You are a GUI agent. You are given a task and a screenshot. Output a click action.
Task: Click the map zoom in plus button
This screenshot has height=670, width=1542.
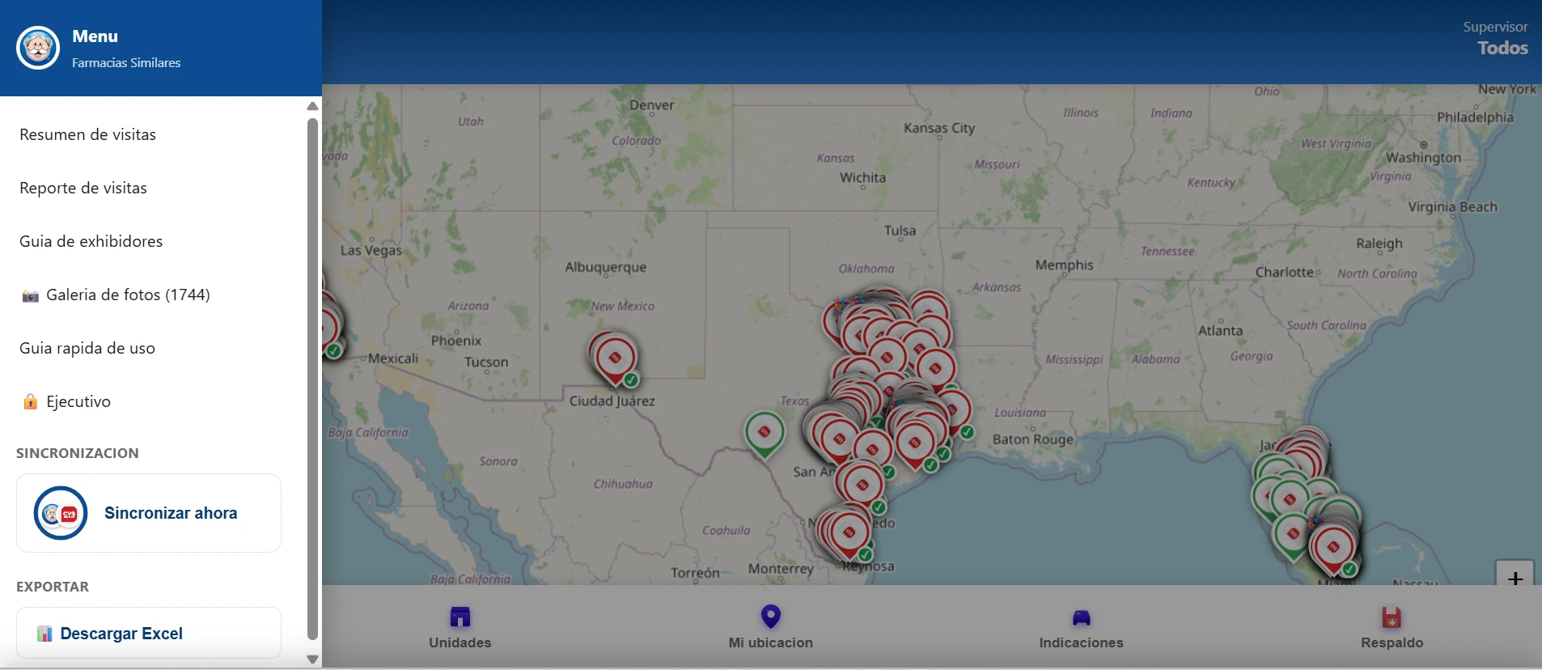click(1515, 577)
